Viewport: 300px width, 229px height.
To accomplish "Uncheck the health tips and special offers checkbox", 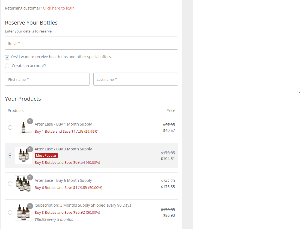I will (7, 57).
